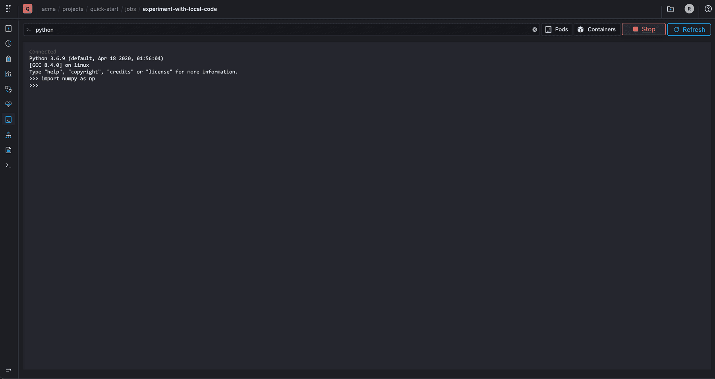Open the job spec clipboard panel
This screenshot has width=715, height=379.
(8, 59)
